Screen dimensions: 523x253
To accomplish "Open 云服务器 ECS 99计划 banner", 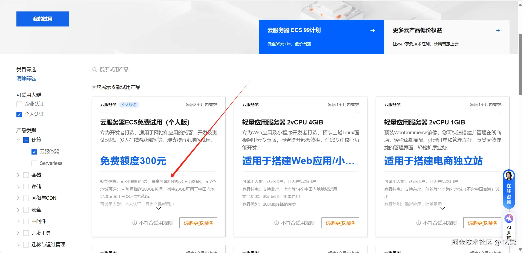I will [x=321, y=37].
